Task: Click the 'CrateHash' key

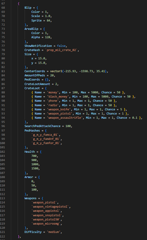Action: click(x=32, y=50)
